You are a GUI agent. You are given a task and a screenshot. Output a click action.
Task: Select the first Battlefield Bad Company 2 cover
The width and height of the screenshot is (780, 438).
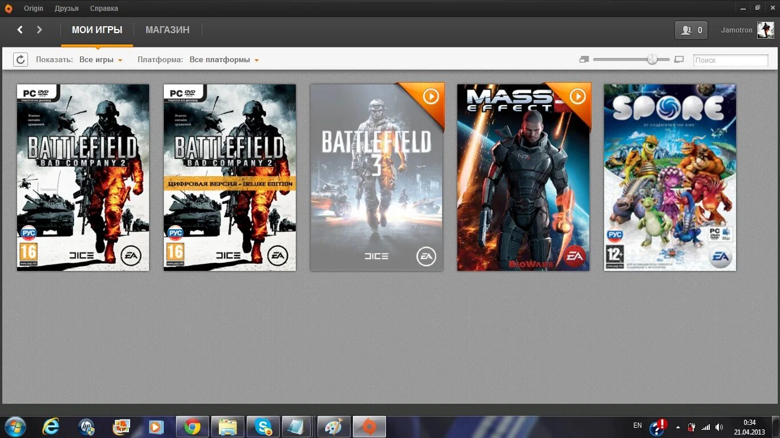click(83, 177)
